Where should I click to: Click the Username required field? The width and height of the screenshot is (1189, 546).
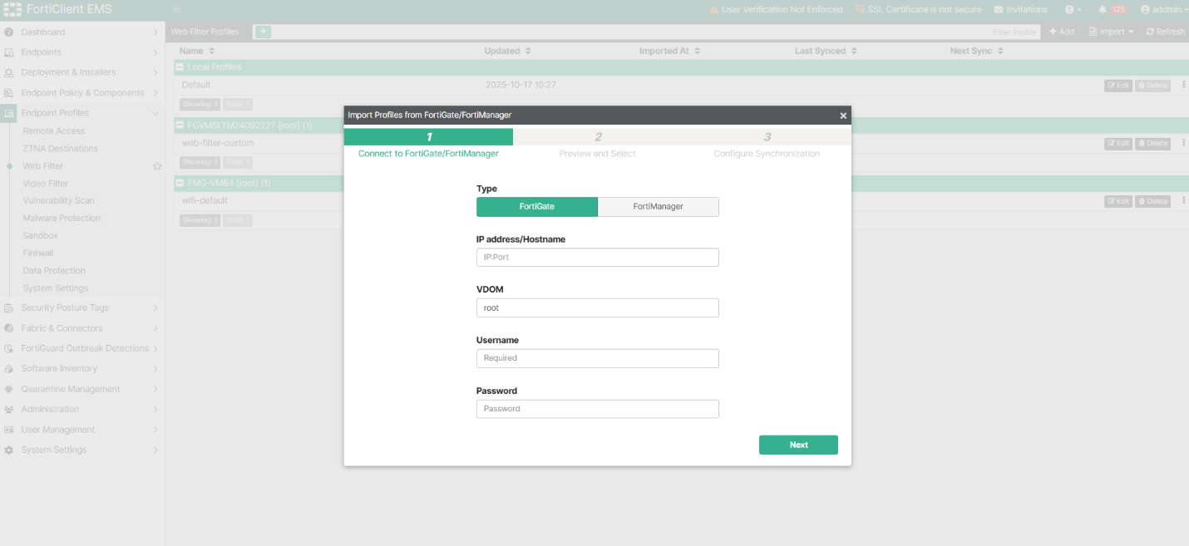pyautogui.click(x=598, y=358)
